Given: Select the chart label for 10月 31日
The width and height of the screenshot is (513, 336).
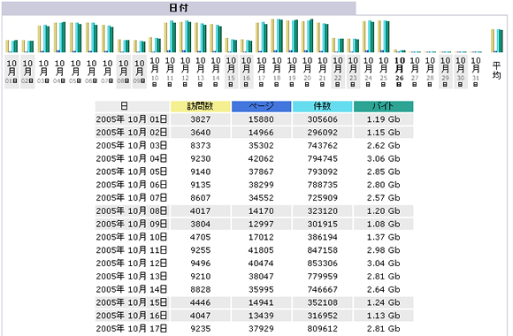Looking at the screenshot, I should pyautogui.click(x=476, y=72).
